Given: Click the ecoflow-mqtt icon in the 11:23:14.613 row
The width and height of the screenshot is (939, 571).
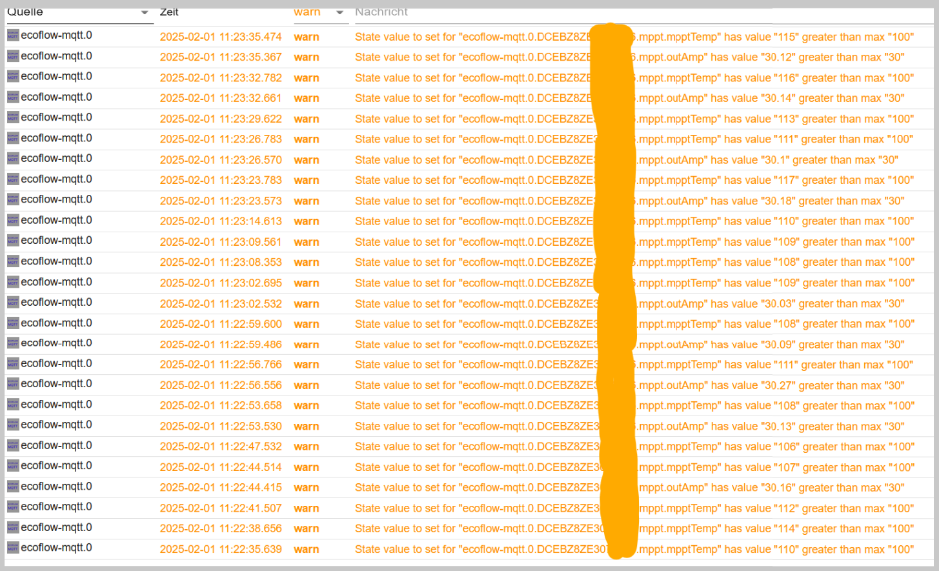Looking at the screenshot, I should 13,220.
